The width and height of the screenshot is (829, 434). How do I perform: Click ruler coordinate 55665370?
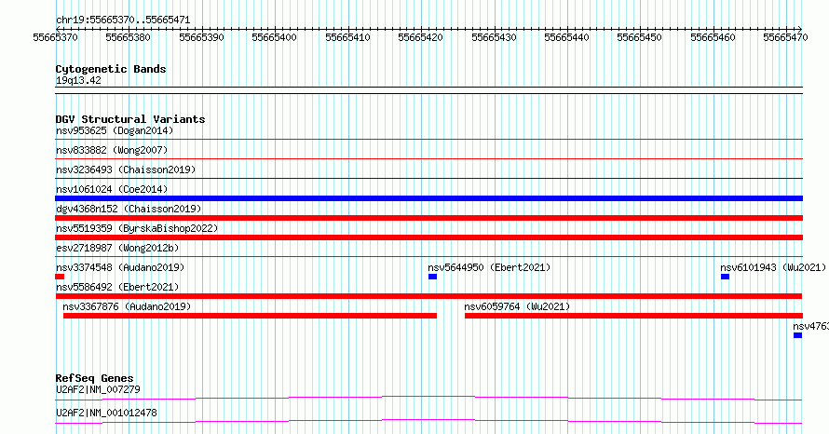pyautogui.click(x=56, y=37)
